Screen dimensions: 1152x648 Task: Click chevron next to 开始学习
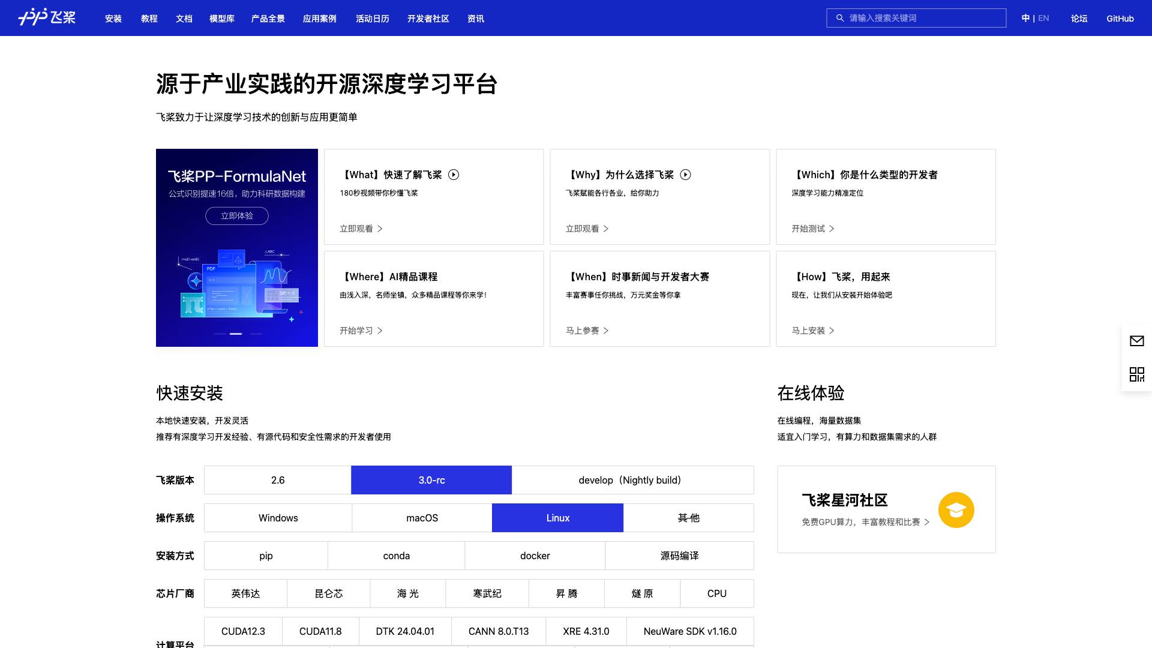380,331
